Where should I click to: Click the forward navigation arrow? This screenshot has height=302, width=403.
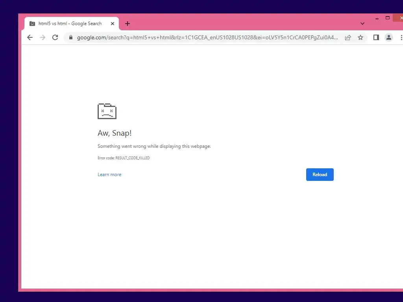[x=43, y=37]
